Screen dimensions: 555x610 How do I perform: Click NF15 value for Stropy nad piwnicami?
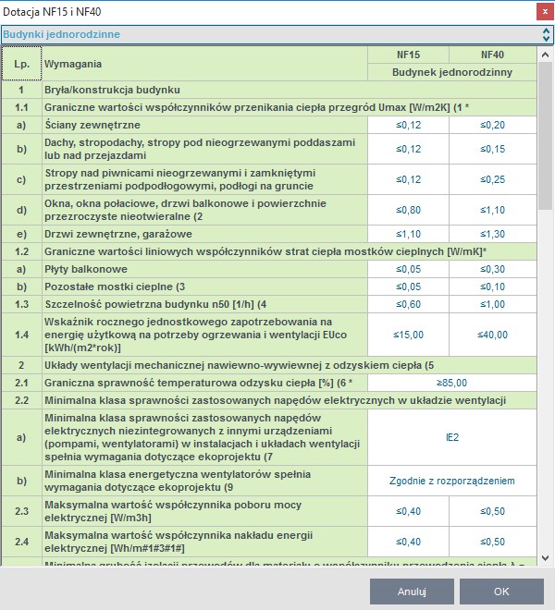click(x=408, y=179)
